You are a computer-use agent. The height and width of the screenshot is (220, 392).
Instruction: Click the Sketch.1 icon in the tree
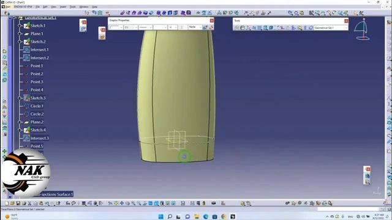pyautogui.click(x=26, y=26)
